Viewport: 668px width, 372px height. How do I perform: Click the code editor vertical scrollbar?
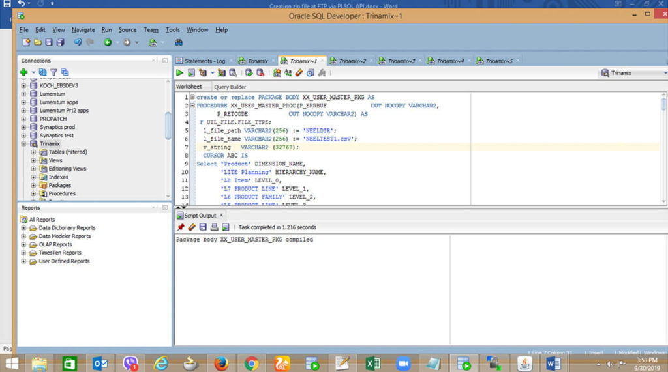click(x=663, y=104)
